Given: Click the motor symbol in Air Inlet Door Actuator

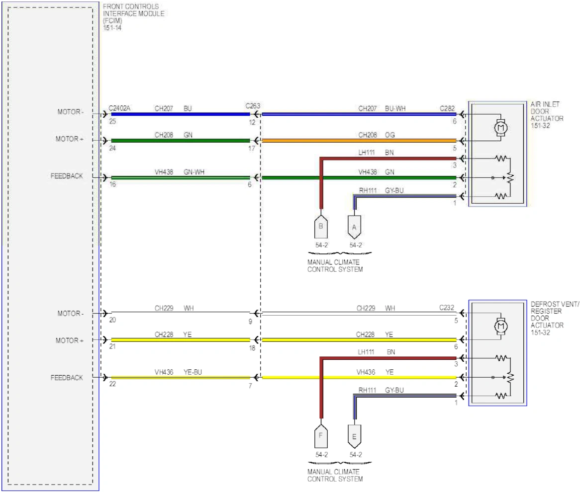Looking at the screenshot, I should tap(500, 128).
